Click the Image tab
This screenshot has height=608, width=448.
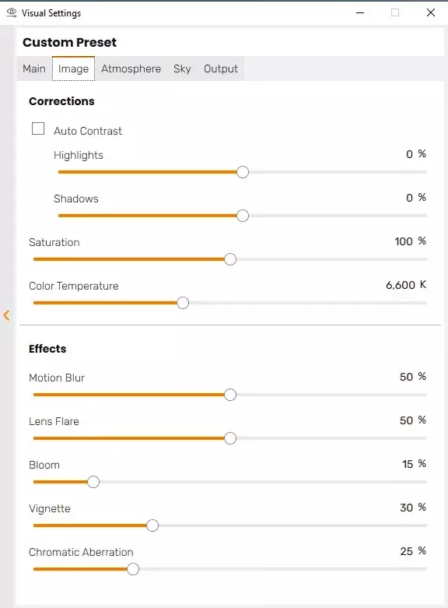[74, 69]
